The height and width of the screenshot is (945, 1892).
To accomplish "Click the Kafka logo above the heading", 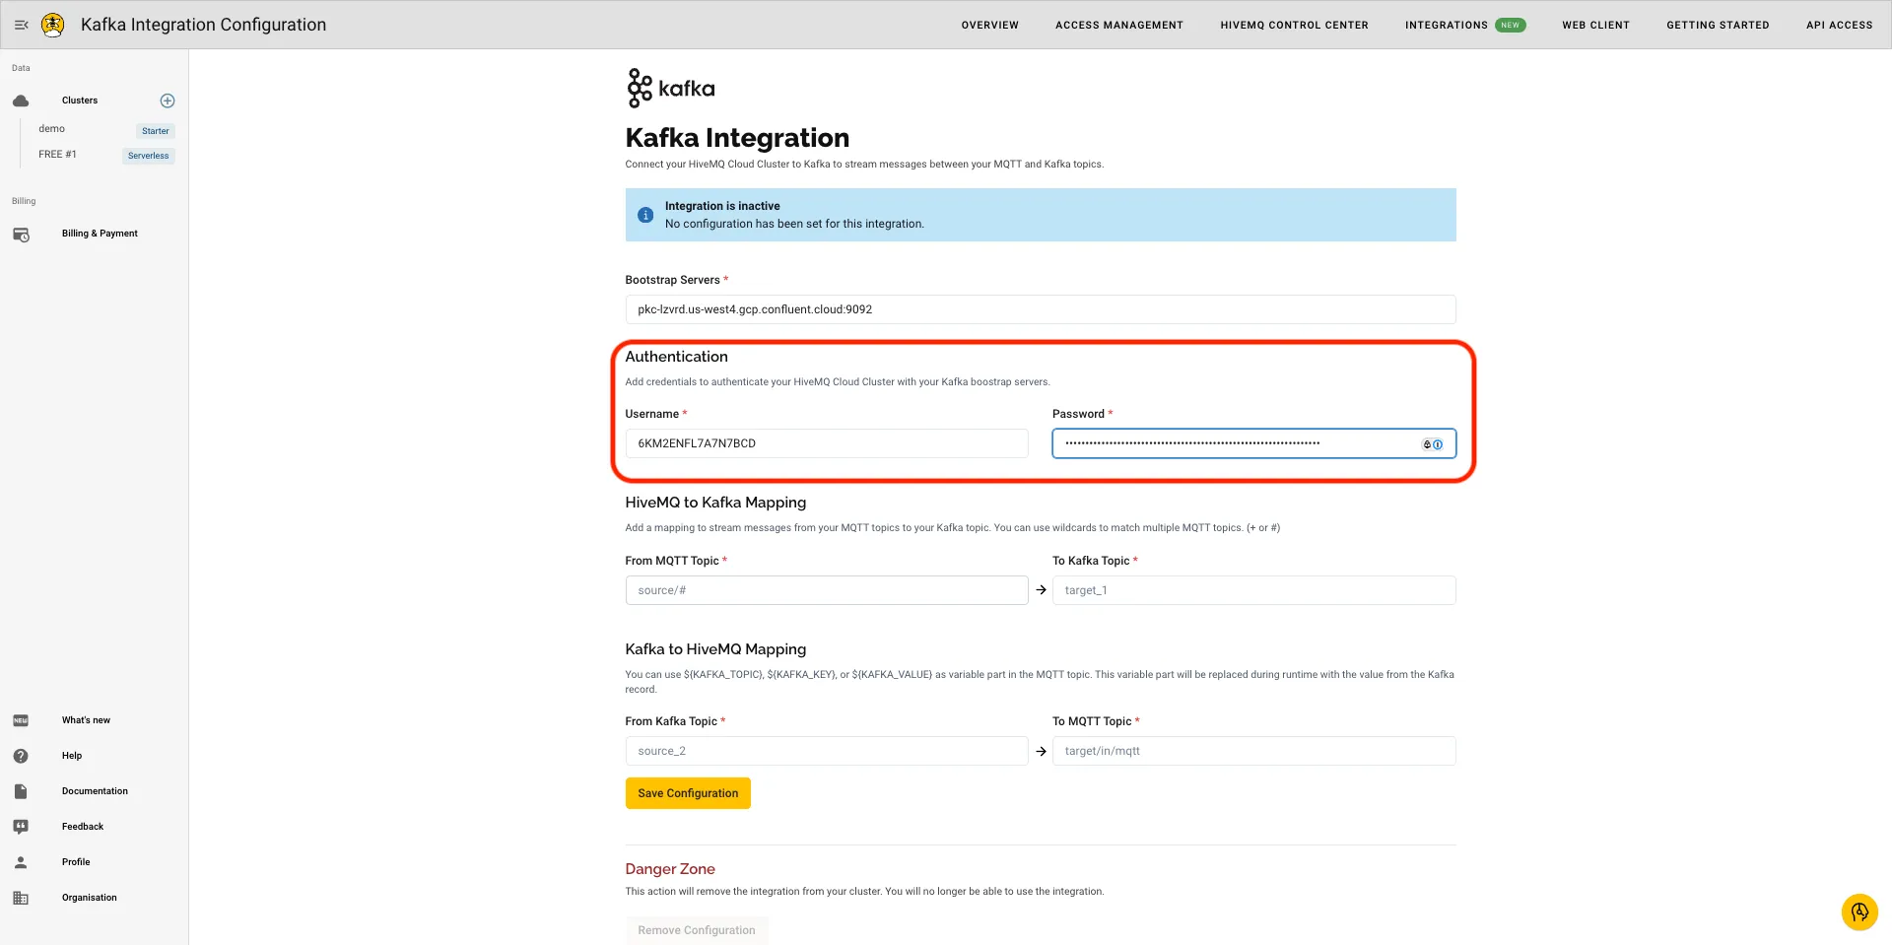I will 670,89.
